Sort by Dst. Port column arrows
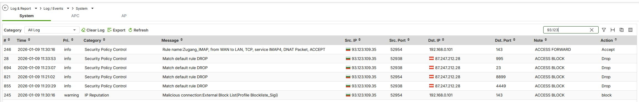The image size is (639, 102). (x=514, y=40)
